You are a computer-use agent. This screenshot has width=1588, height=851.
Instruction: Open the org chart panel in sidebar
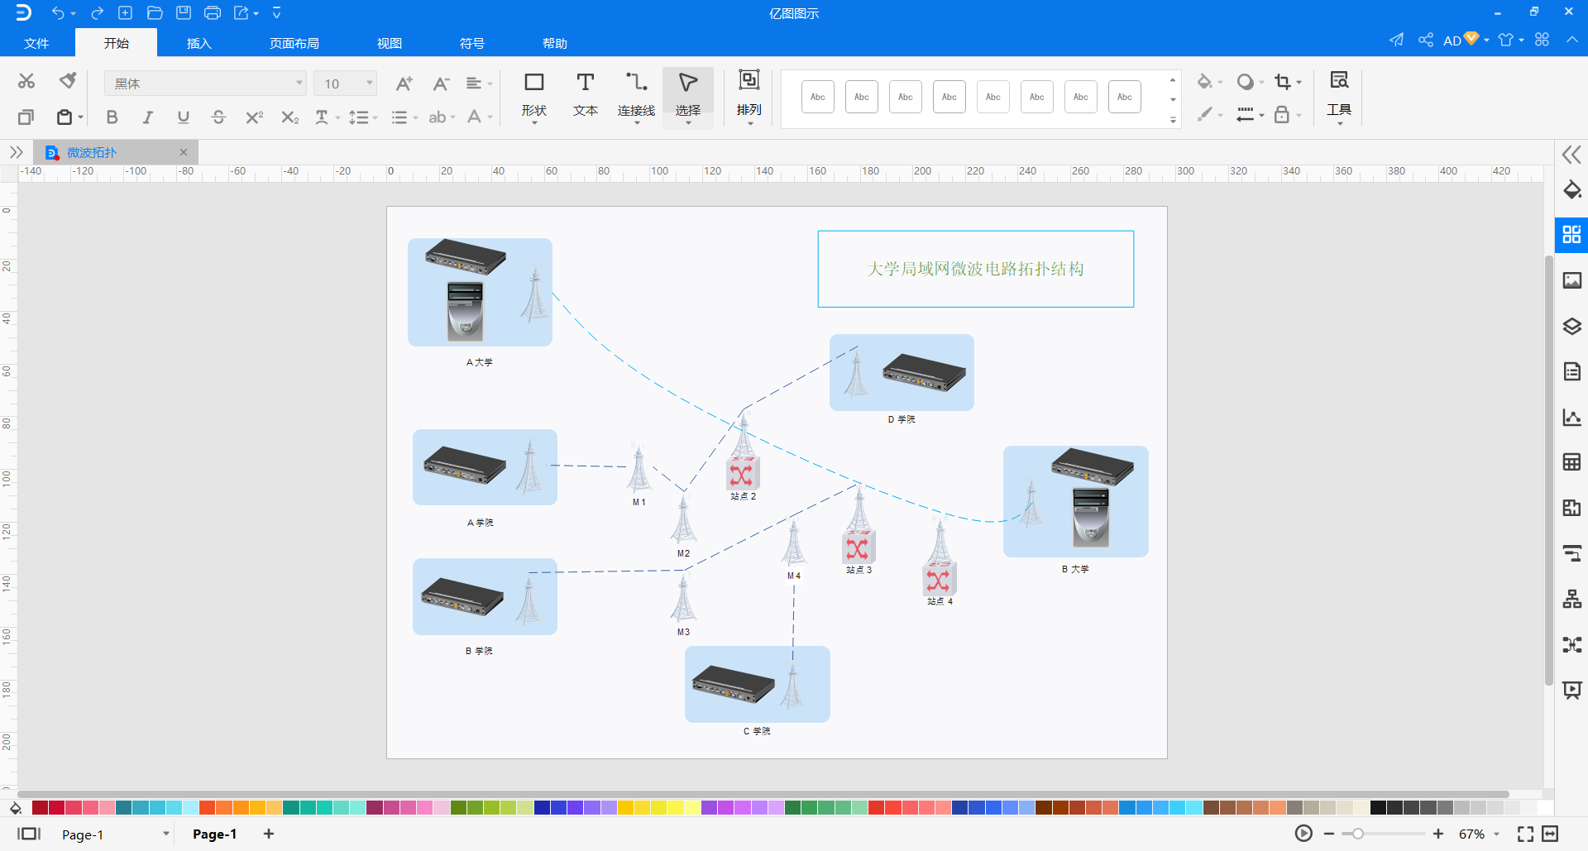[1571, 599]
